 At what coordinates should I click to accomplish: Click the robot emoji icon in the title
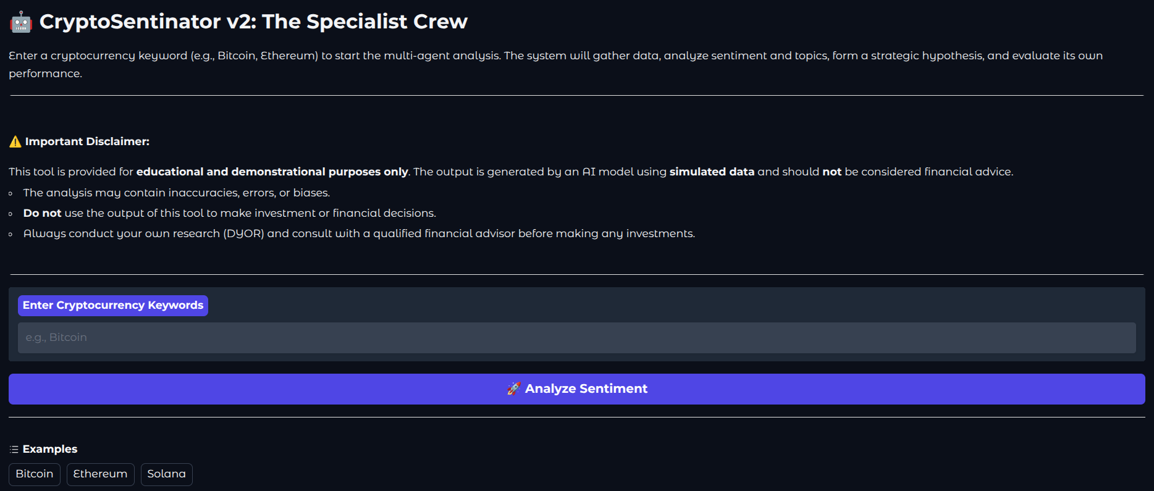point(21,22)
